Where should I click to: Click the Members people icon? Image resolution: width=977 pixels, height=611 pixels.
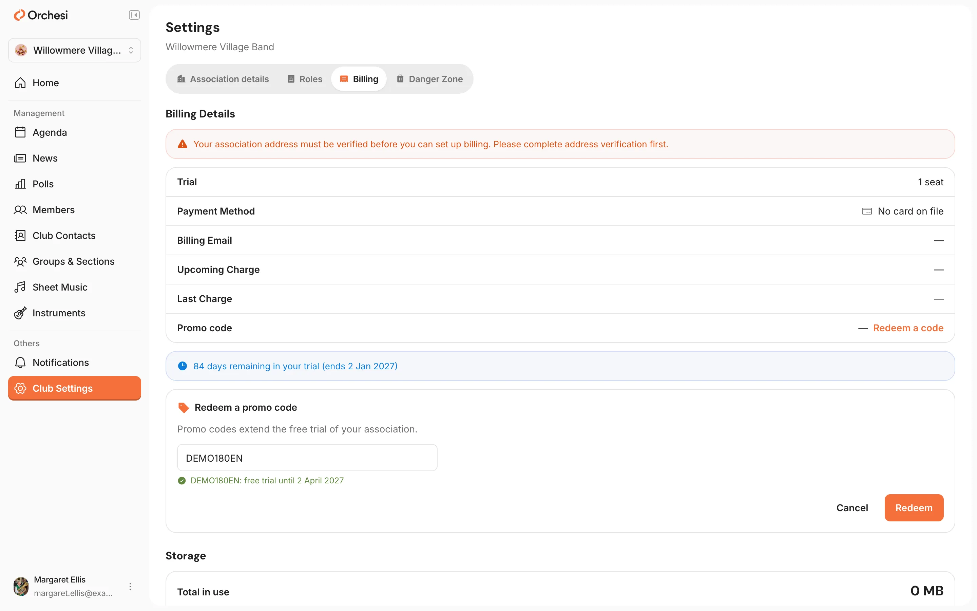(20, 210)
